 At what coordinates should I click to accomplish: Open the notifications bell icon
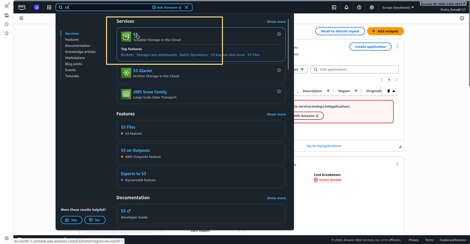click(346, 7)
